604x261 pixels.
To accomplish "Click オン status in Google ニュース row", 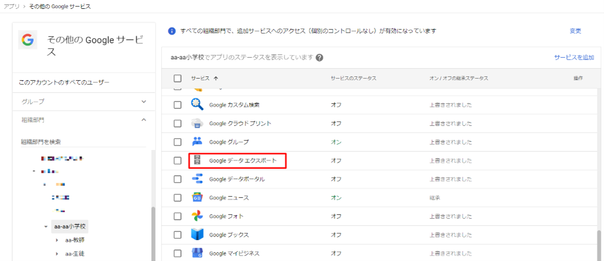I will pos(336,198).
